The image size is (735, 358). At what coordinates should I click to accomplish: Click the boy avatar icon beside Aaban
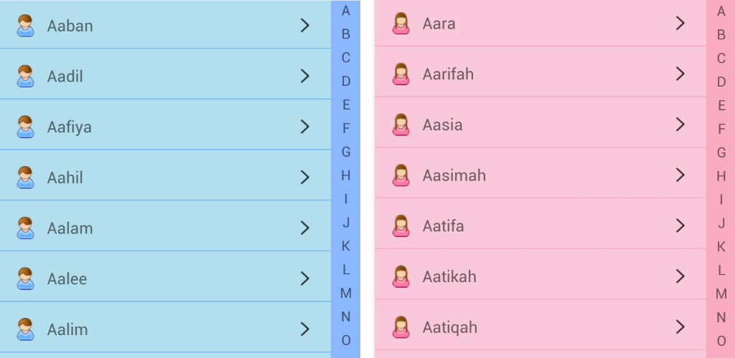(x=25, y=26)
